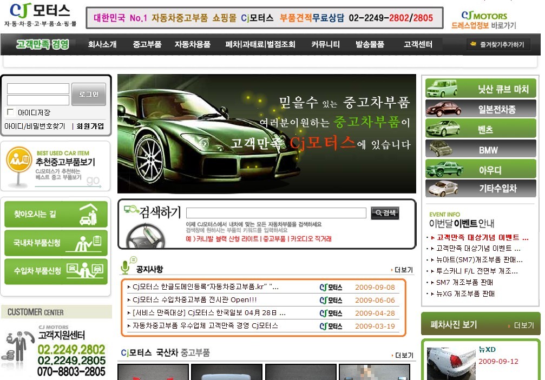The width and height of the screenshot is (545, 380).
Task: Open 뉴XG 개조부품 판매 link
Action: [465, 294]
